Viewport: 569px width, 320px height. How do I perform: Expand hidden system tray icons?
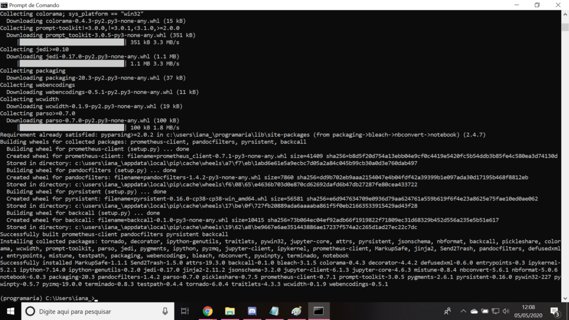coord(462,311)
